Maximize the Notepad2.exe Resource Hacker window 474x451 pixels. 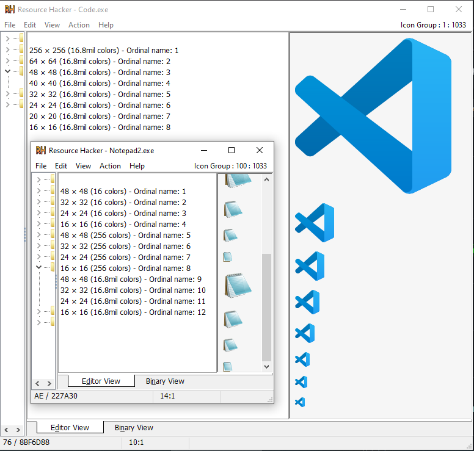[232, 150]
